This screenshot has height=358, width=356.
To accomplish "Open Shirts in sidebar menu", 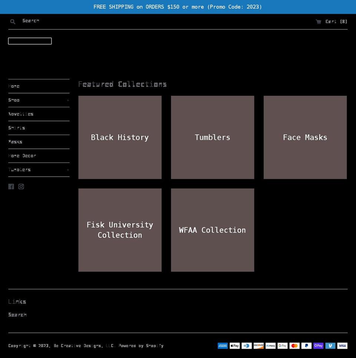I will 17,128.
